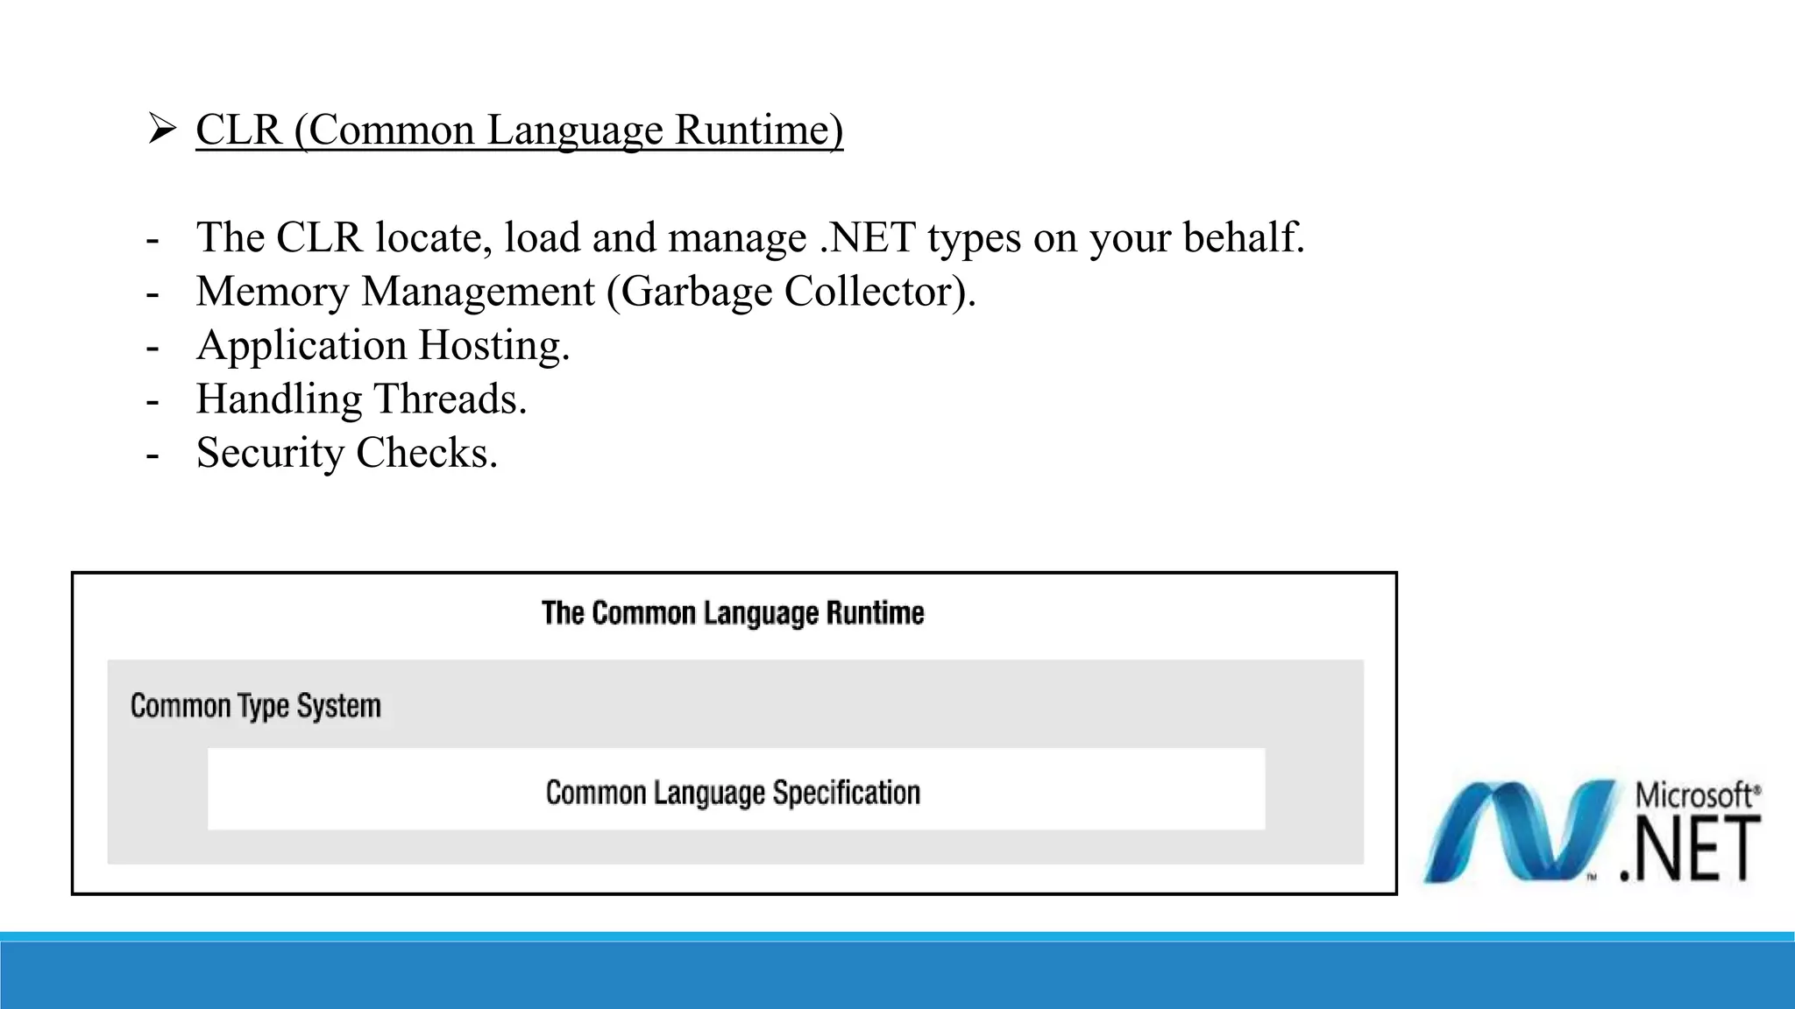Screen dimensions: 1795x1009
Task: Click the Application Hosting bullet text
Action: pyautogui.click(x=383, y=345)
